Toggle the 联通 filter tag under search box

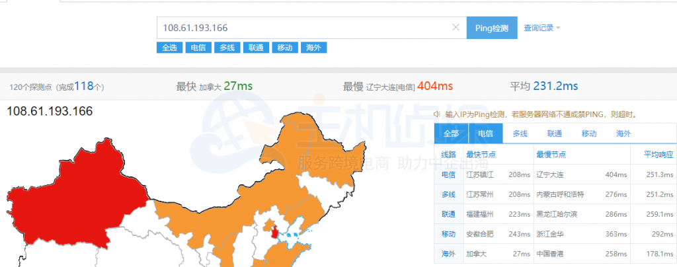coord(256,48)
